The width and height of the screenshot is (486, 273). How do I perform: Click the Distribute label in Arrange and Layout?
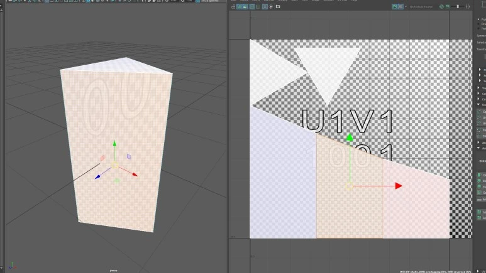click(x=483, y=161)
